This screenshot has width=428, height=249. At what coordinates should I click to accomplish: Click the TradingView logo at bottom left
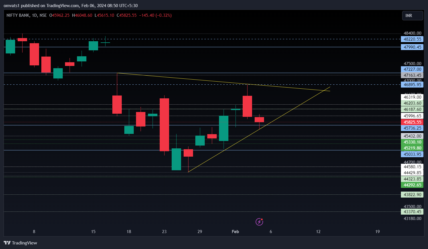pyautogui.click(x=21, y=243)
